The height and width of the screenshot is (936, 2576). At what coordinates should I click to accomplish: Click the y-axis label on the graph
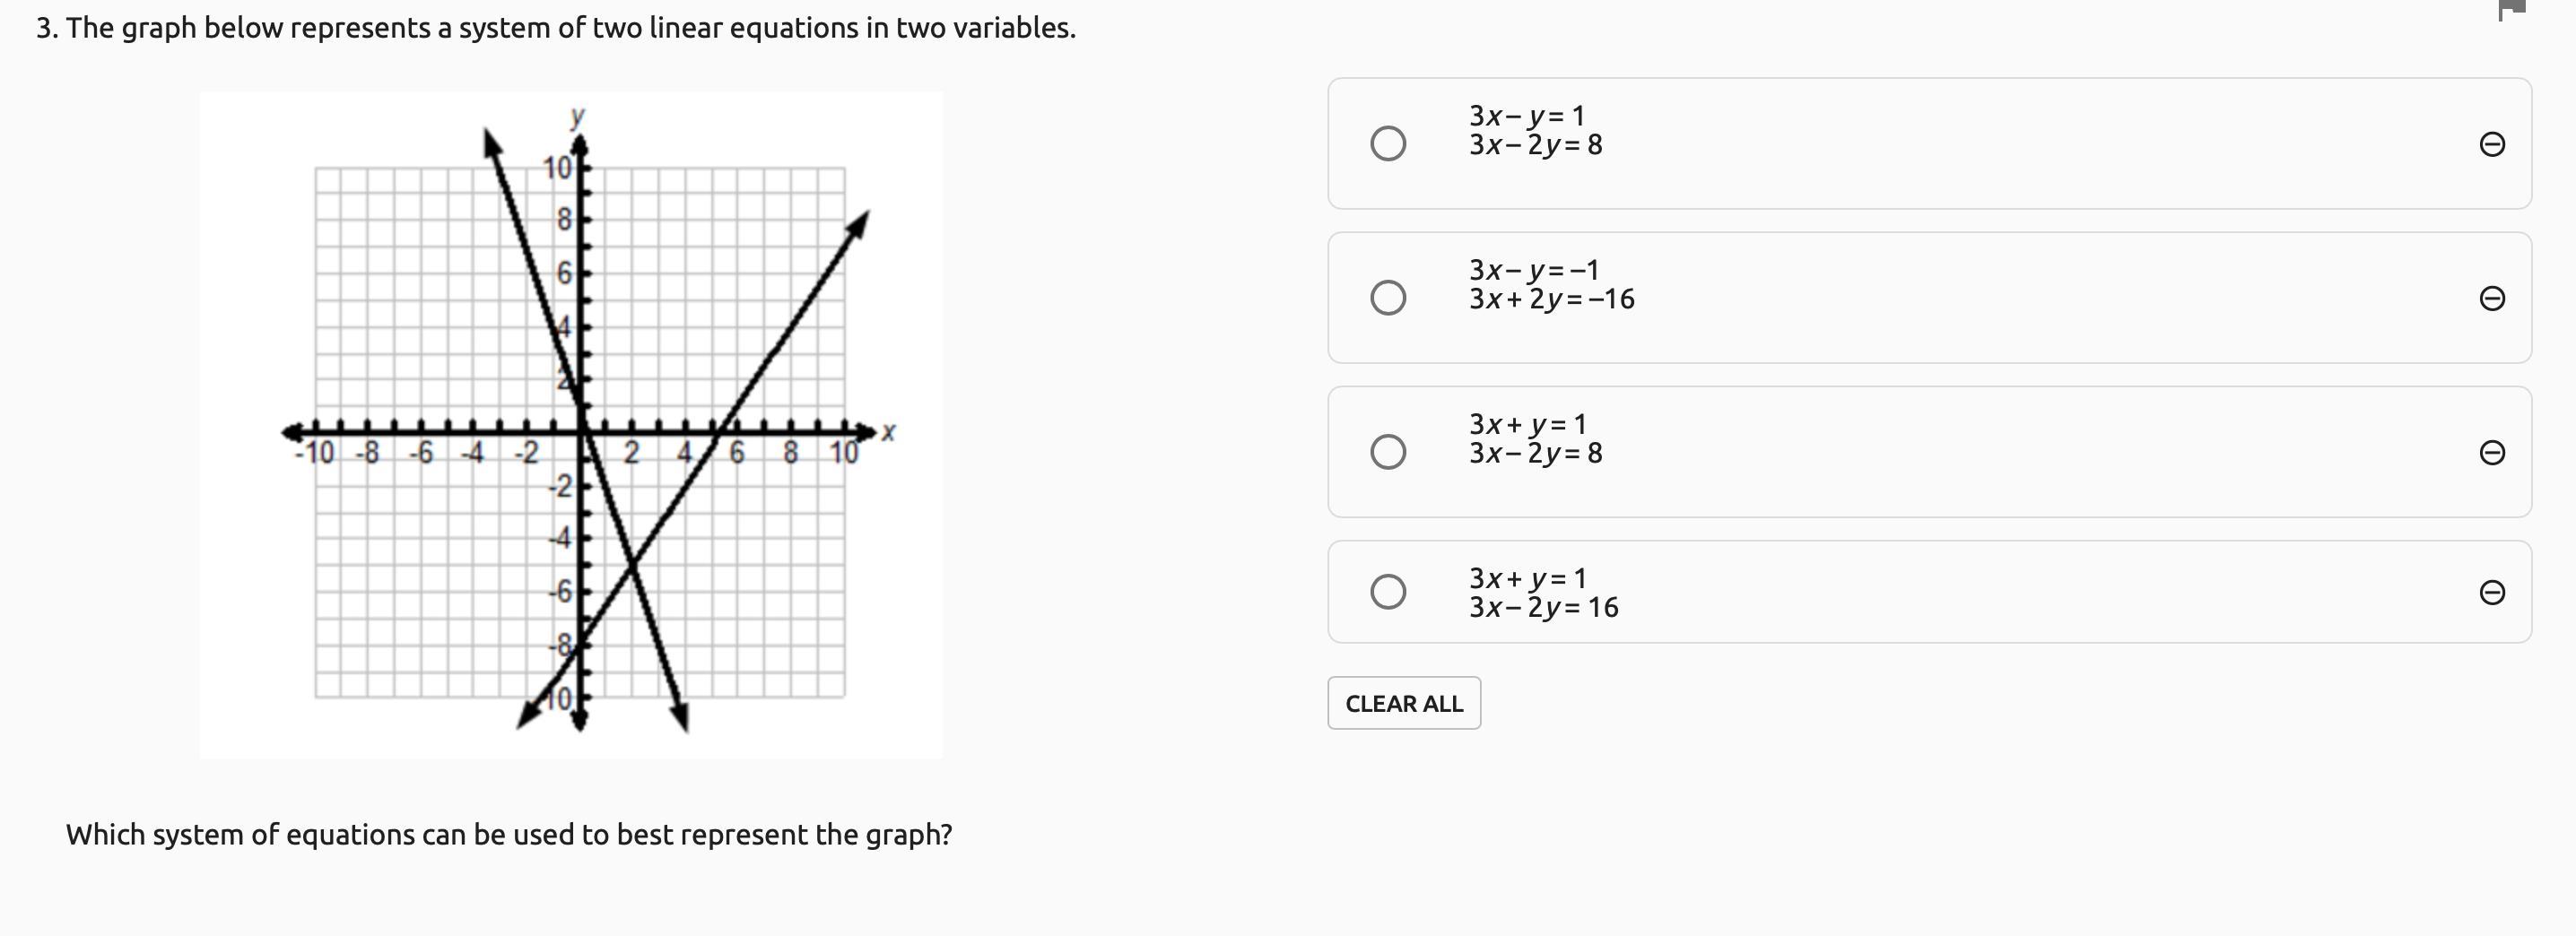pyautogui.click(x=577, y=116)
